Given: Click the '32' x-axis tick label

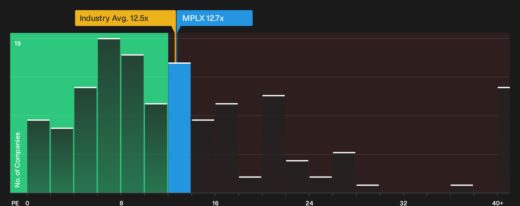Looking at the screenshot, I should (403, 203).
